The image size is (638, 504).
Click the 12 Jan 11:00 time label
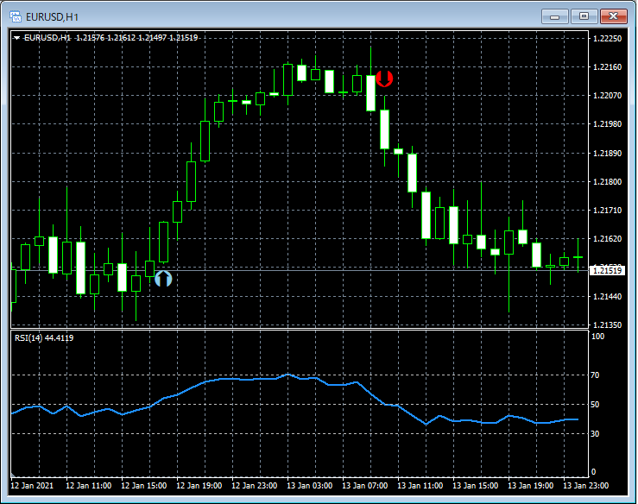point(88,486)
